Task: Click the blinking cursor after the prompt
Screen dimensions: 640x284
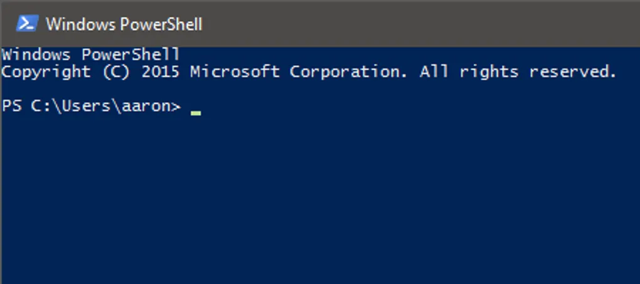Action: [196, 113]
